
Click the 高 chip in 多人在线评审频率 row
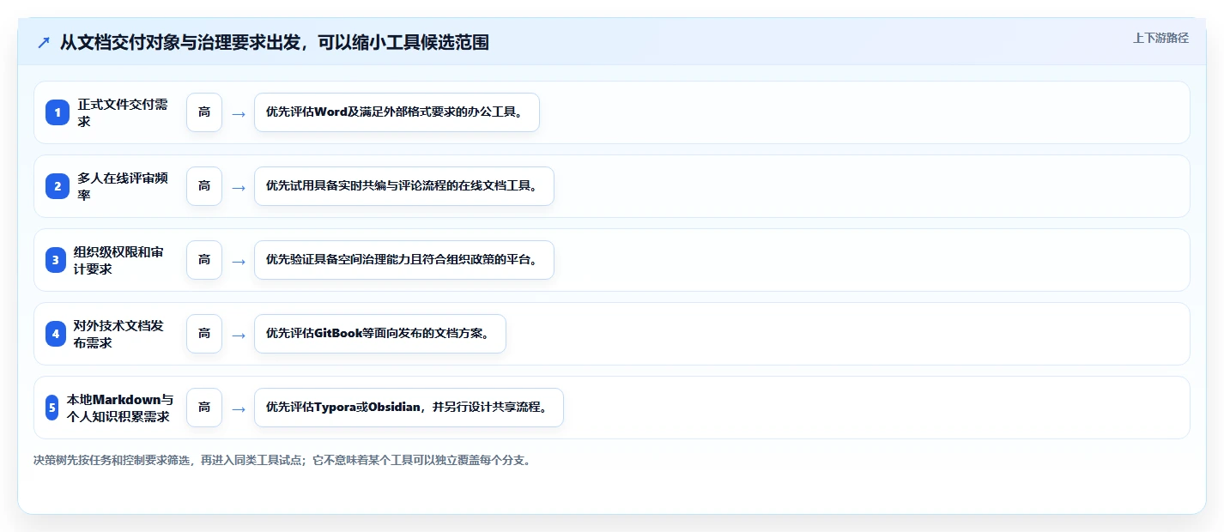click(x=204, y=186)
